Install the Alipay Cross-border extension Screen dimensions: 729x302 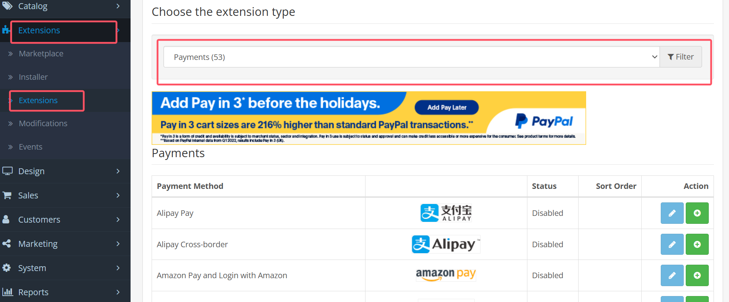pos(697,244)
